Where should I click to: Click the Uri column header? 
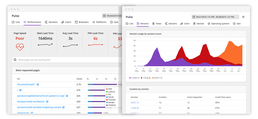[19, 79]
